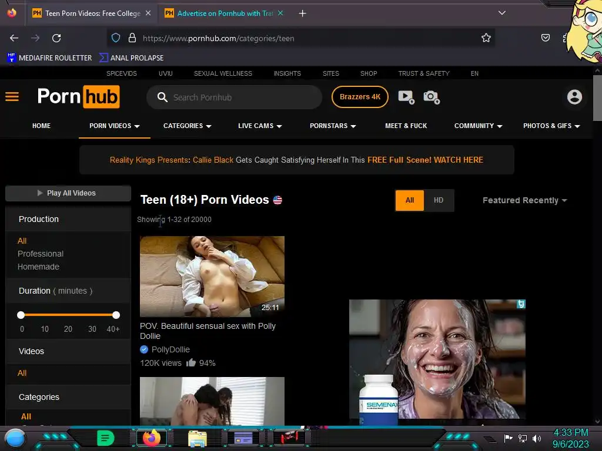602x451 pixels.
Task: Expand the PHOTOS & GIFS nav dropdown
Action: click(x=551, y=126)
